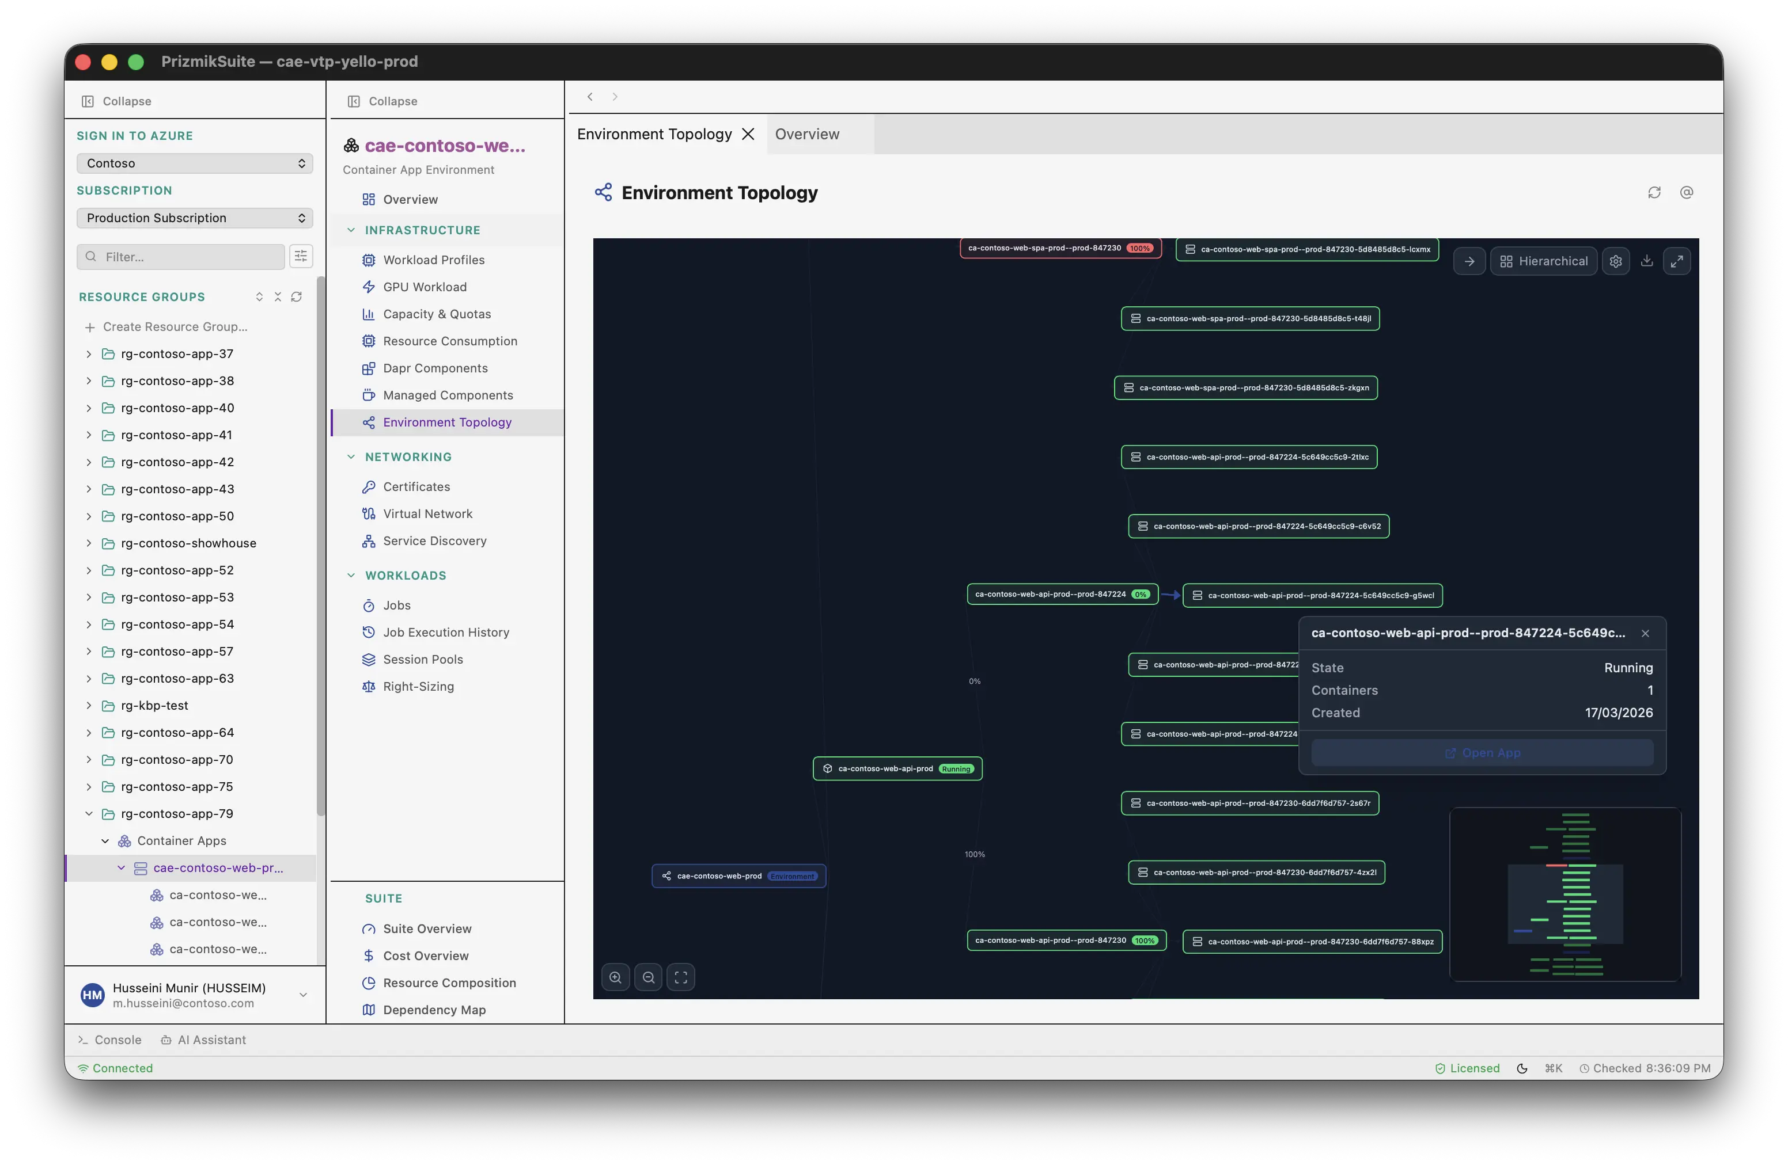Click the arrow direction button in topology toolbar
Image resolution: width=1788 pixels, height=1165 pixels.
pos(1469,261)
